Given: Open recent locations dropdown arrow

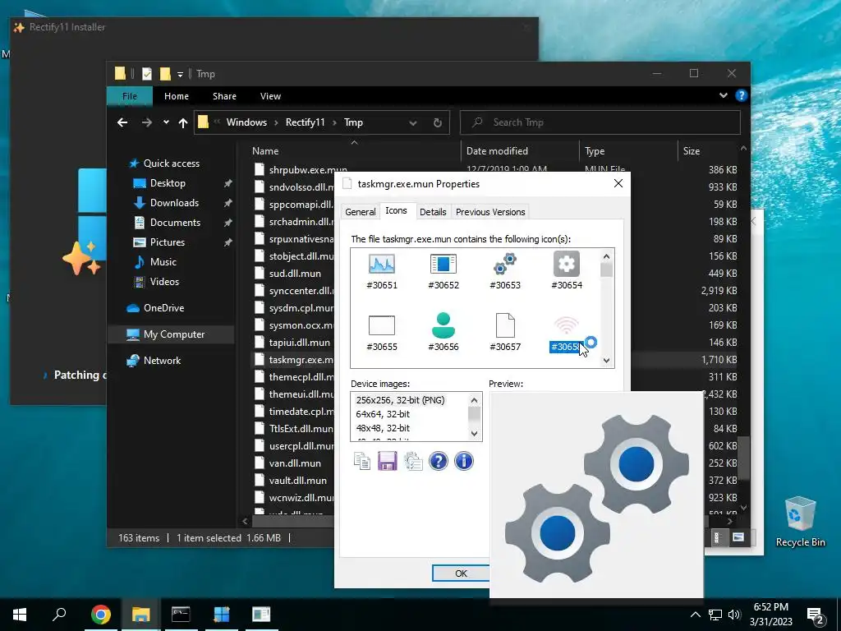Looking at the screenshot, I should (x=166, y=122).
